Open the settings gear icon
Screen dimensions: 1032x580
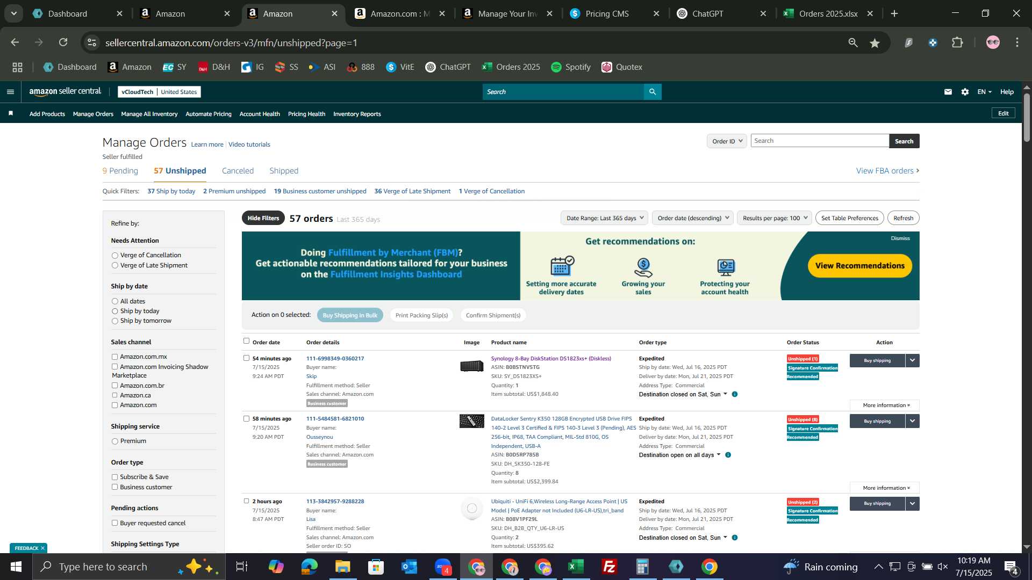(x=965, y=92)
